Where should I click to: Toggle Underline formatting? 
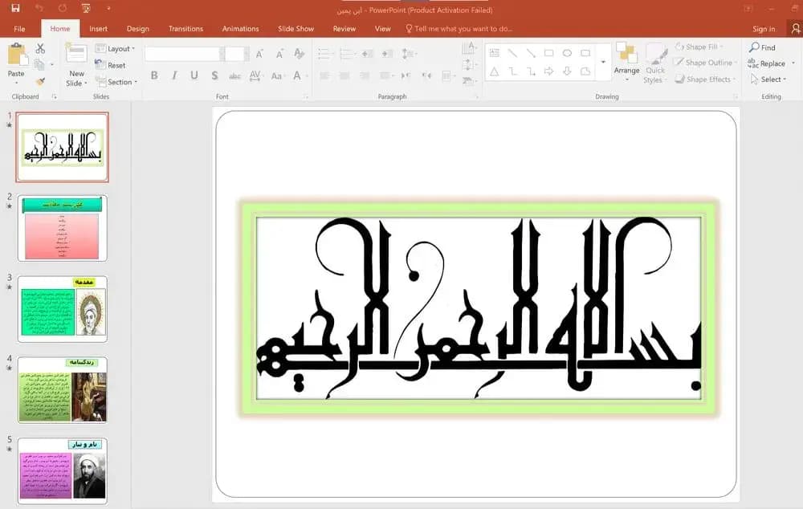tap(194, 75)
